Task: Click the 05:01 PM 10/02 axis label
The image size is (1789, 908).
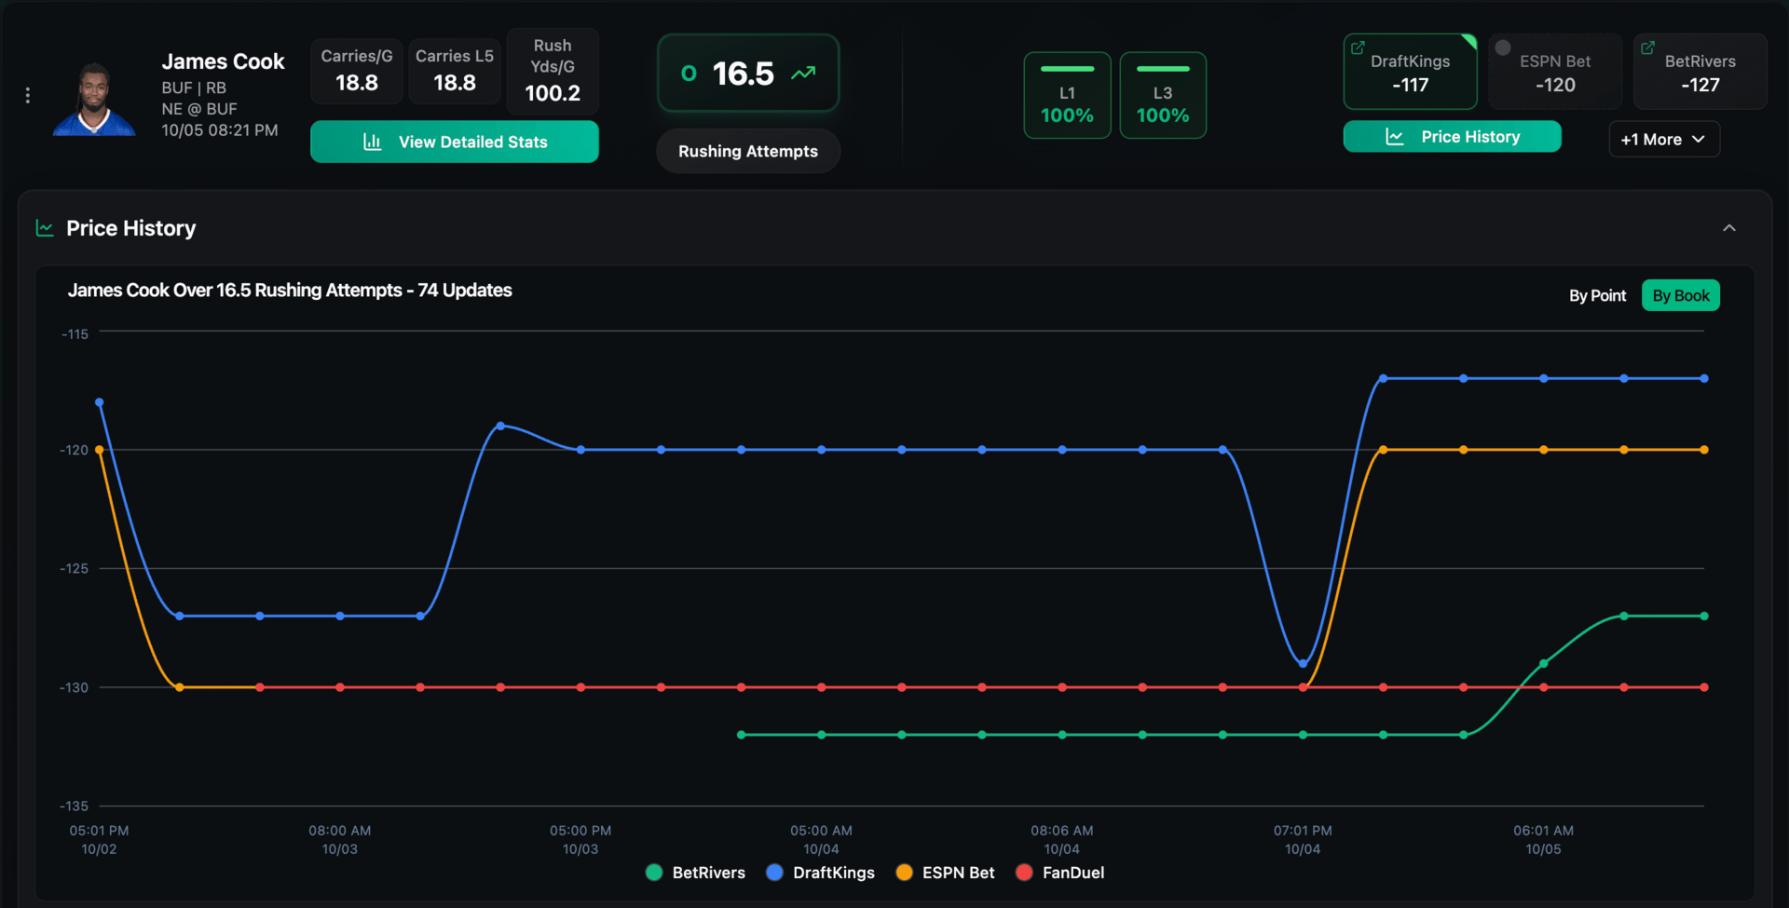Action: pyautogui.click(x=99, y=839)
